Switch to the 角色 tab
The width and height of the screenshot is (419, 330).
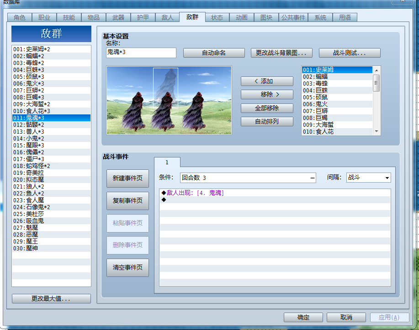(20, 17)
